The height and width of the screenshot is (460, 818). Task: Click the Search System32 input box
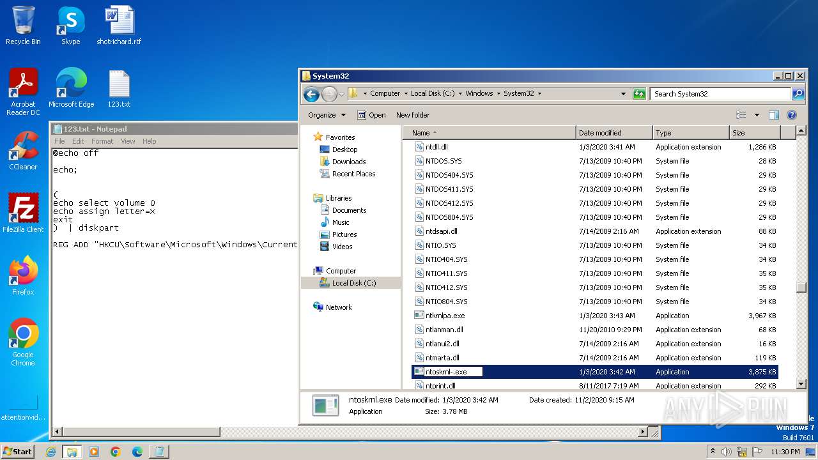(721, 94)
